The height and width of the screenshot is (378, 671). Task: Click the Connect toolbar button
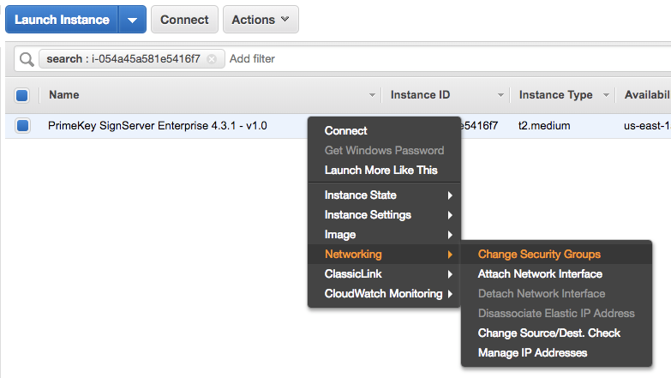point(184,19)
